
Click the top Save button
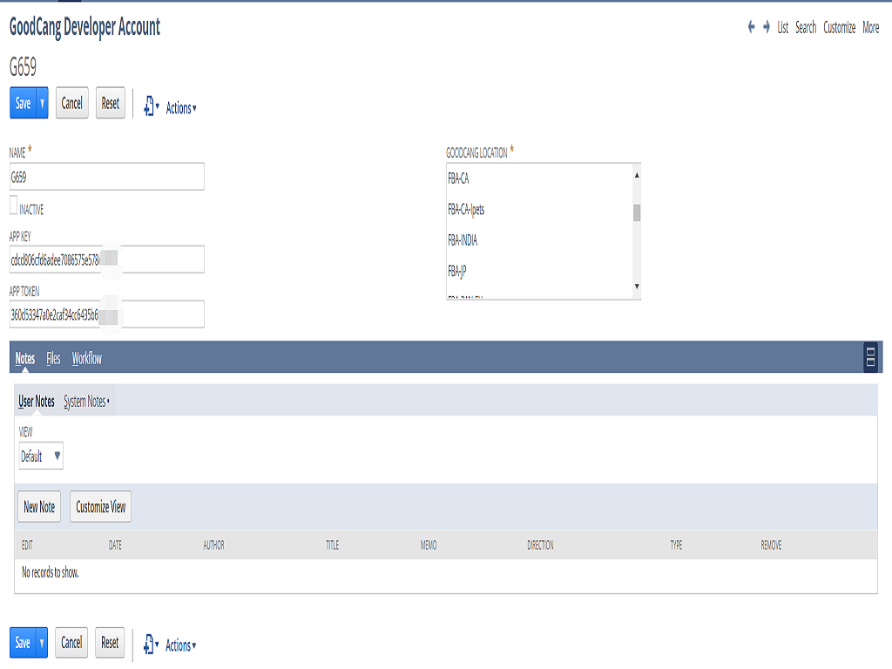point(23,103)
